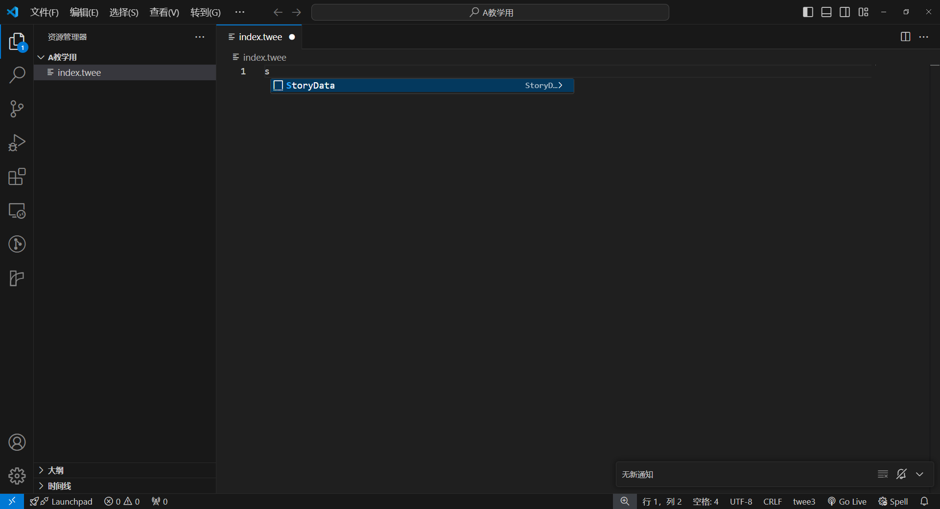Open the customize layout icon
The image size is (940, 509).
pos(864,12)
